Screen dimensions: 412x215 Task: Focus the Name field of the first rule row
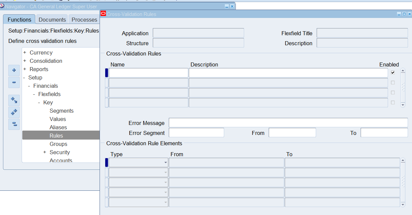149,73
